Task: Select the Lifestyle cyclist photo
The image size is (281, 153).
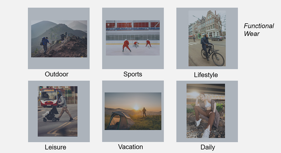Action: 207,38
